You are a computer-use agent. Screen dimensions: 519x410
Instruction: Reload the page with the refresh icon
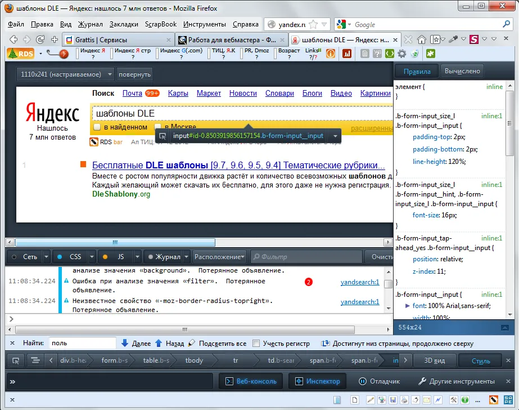tap(40, 40)
